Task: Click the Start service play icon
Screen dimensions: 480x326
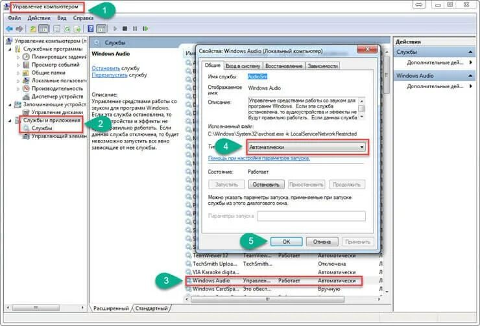Action: [115, 29]
